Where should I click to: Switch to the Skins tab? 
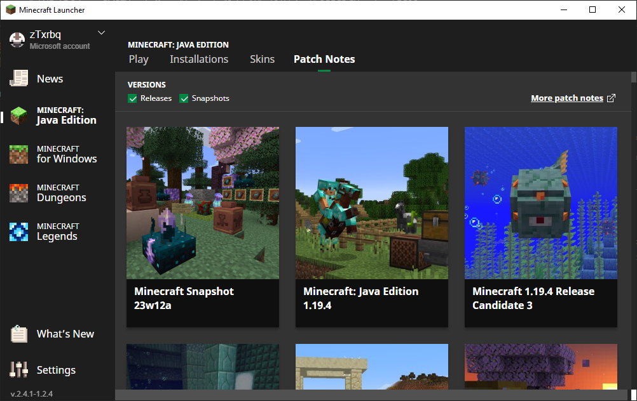point(262,59)
